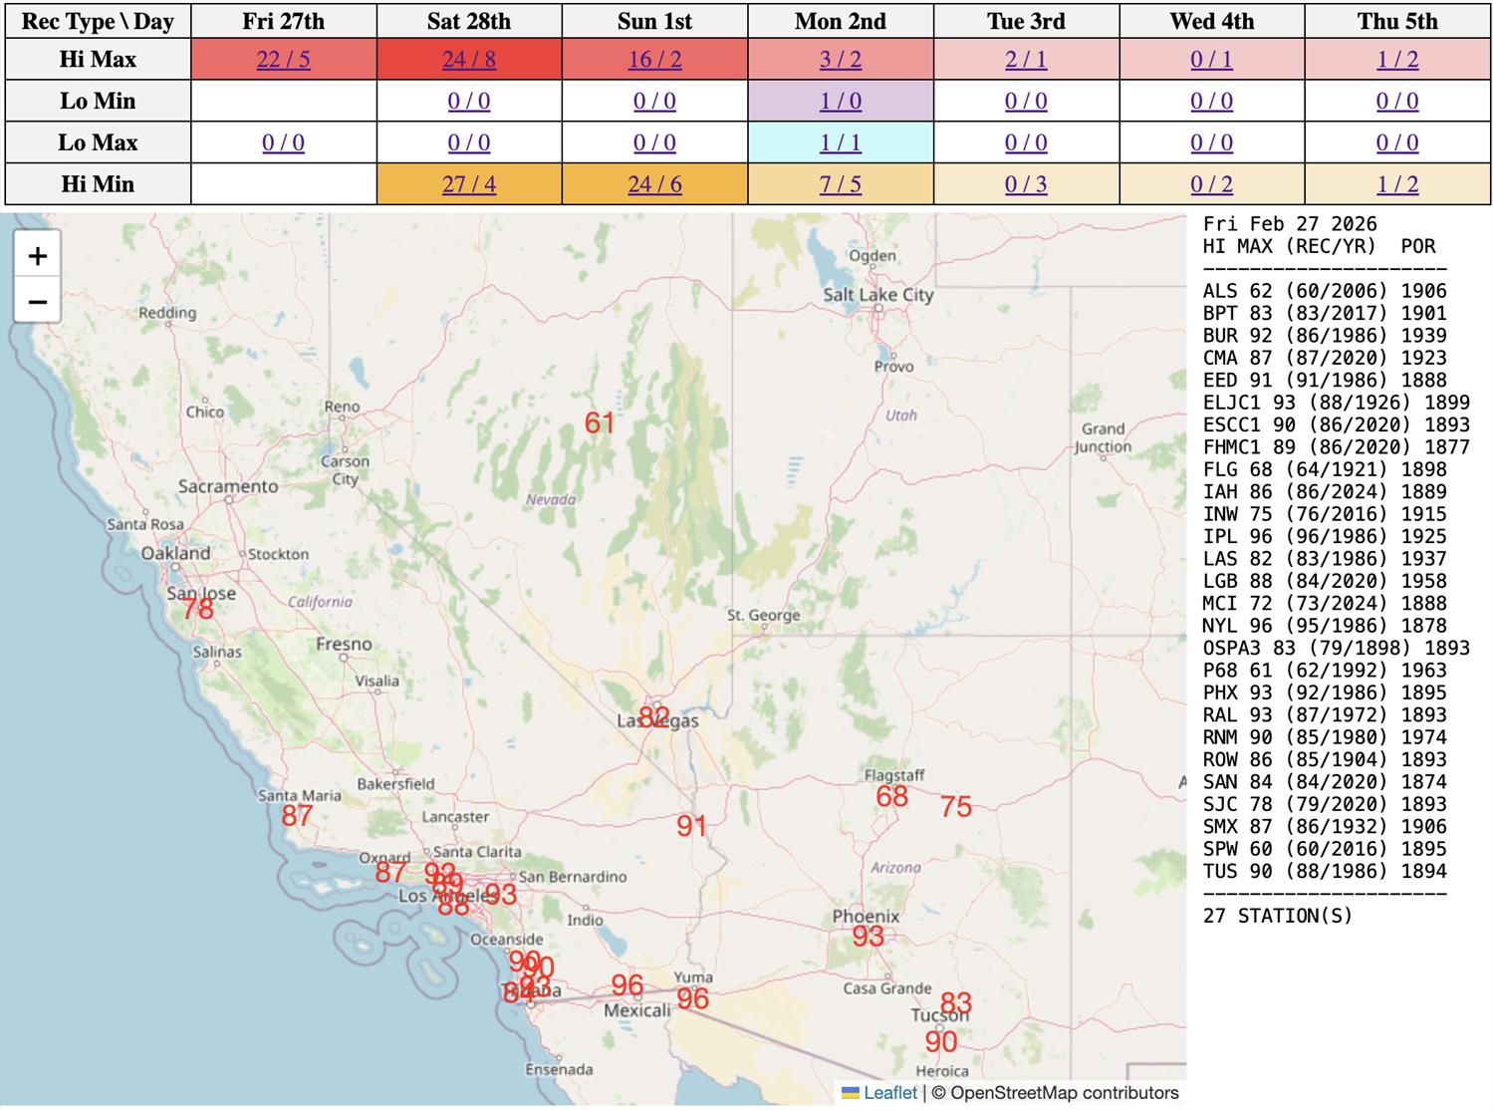This screenshot has width=1493, height=1110.
Task: Click the 61 marker in Nevada
Action: 599,423
